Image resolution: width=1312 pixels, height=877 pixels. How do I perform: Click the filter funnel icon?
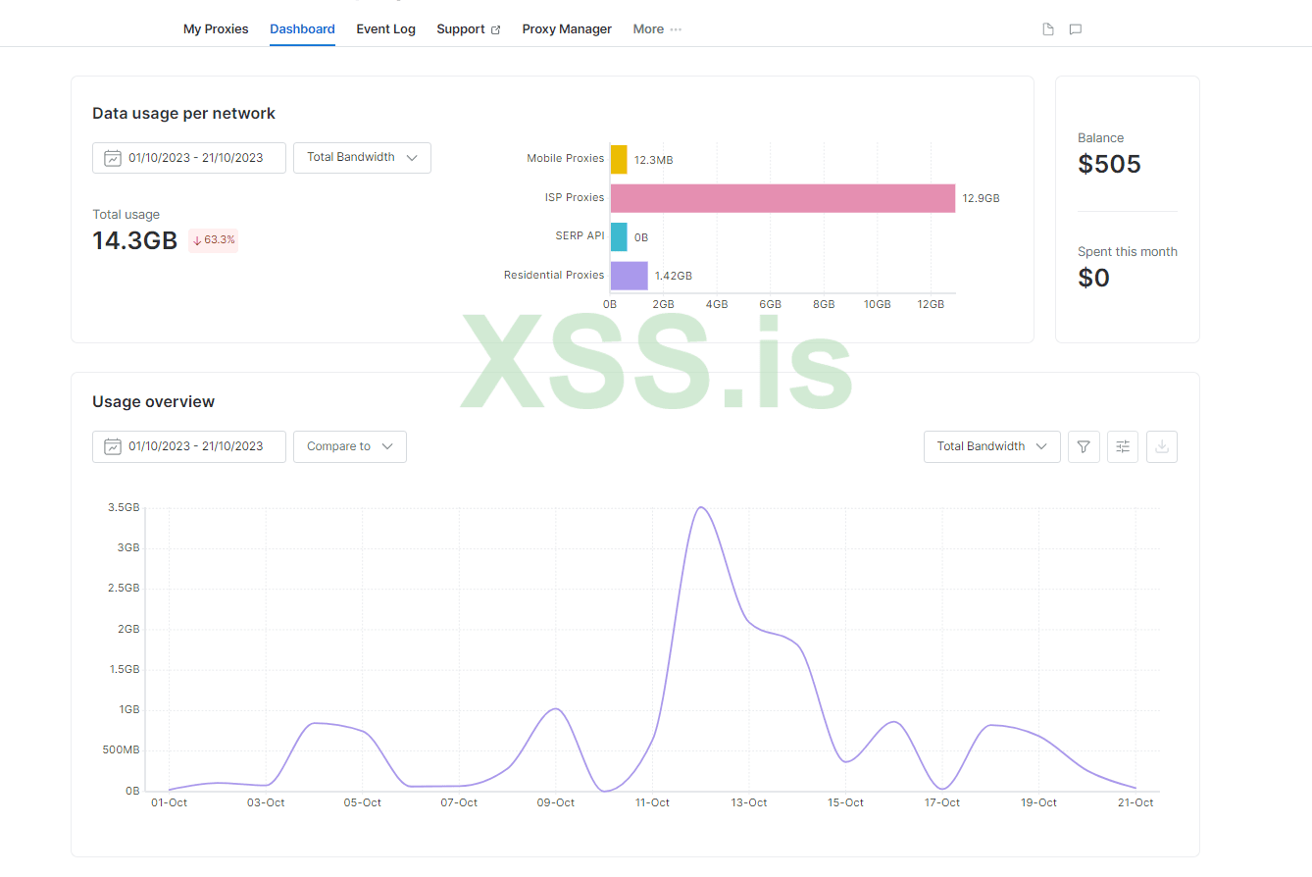point(1084,446)
